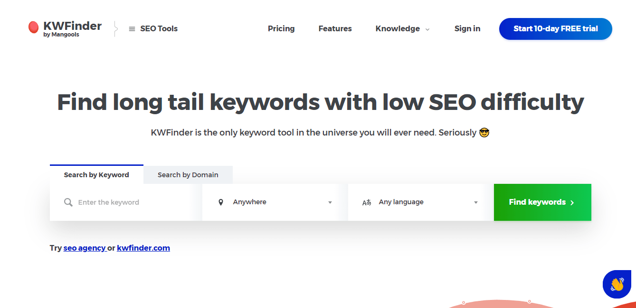Click the KWFinder red balloon logo

[x=33, y=27]
